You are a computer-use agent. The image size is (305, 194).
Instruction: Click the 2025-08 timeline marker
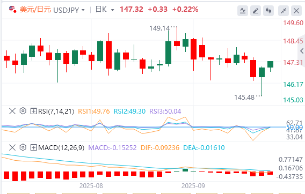[x=91, y=186]
